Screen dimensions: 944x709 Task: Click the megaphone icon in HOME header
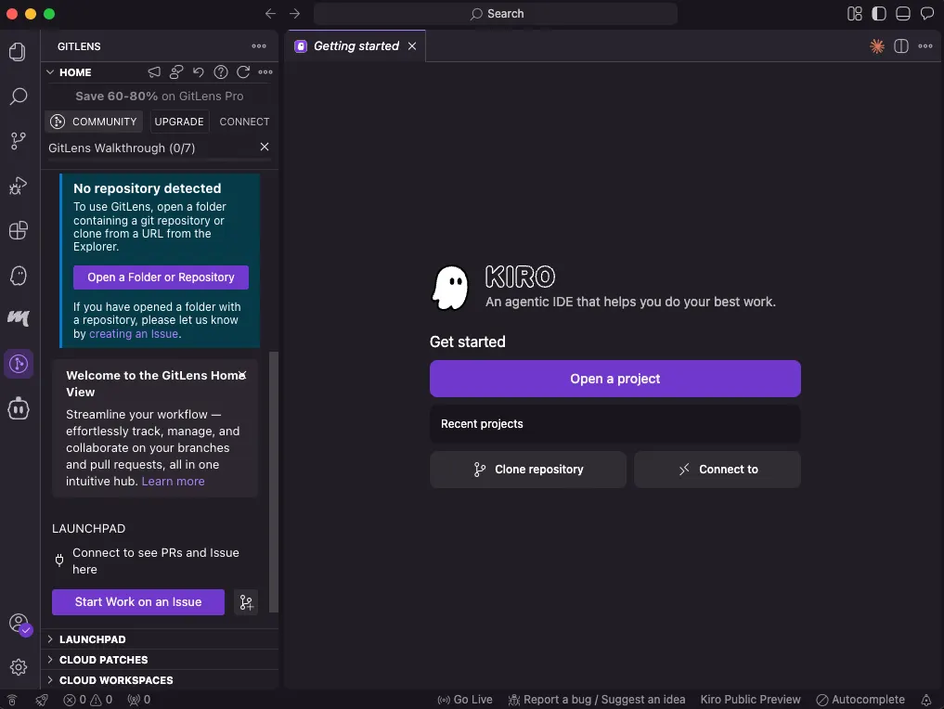pos(154,72)
